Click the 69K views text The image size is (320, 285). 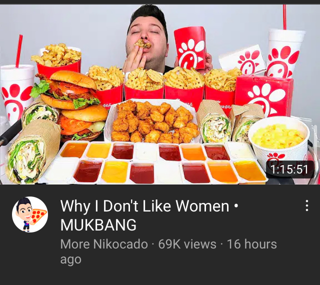(x=187, y=244)
